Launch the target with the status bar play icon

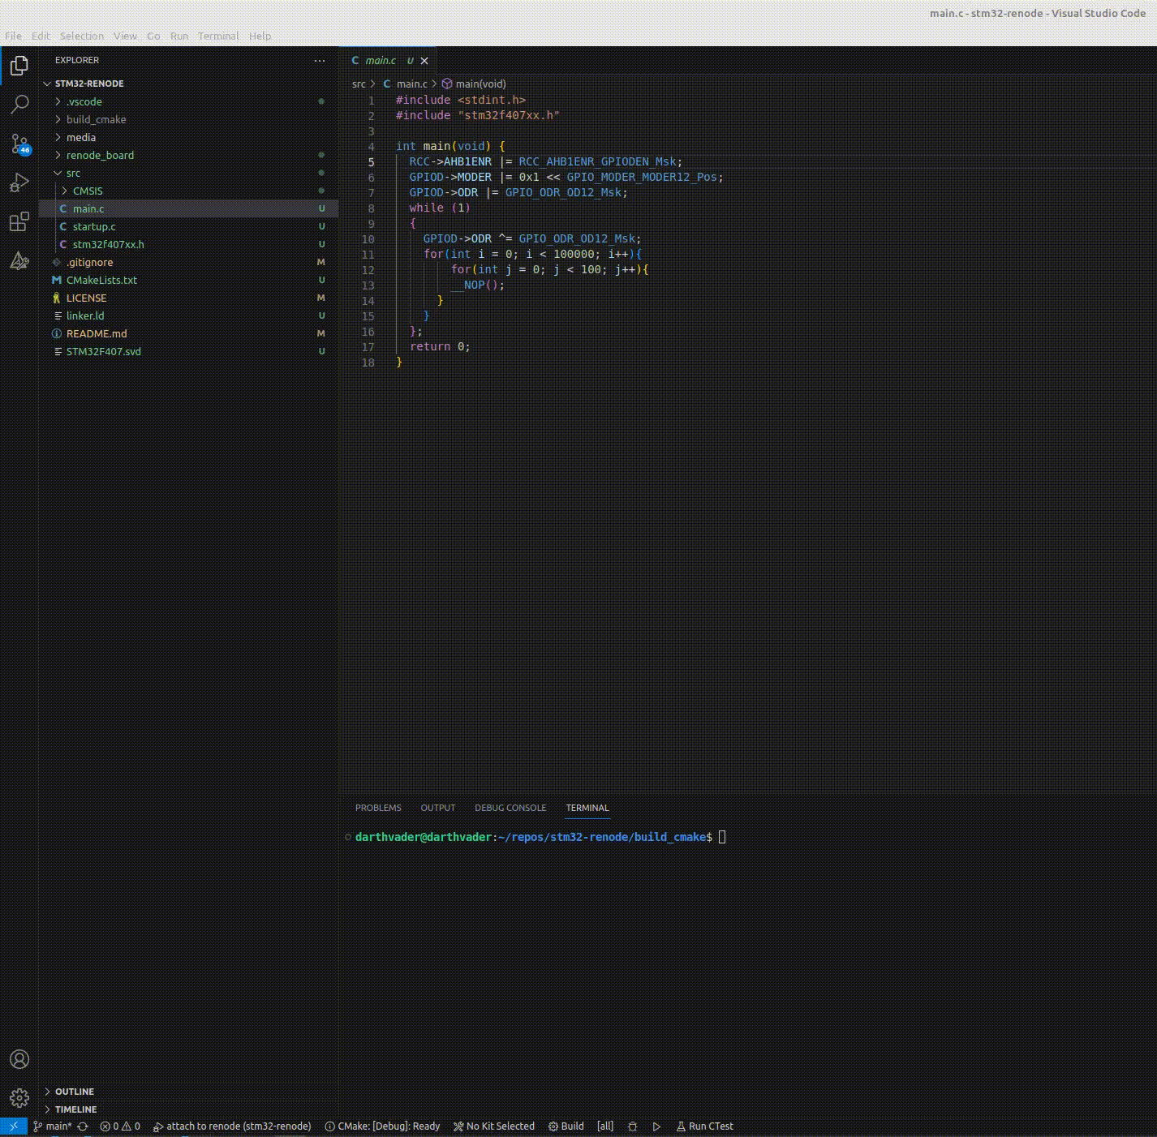tap(657, 1126)
